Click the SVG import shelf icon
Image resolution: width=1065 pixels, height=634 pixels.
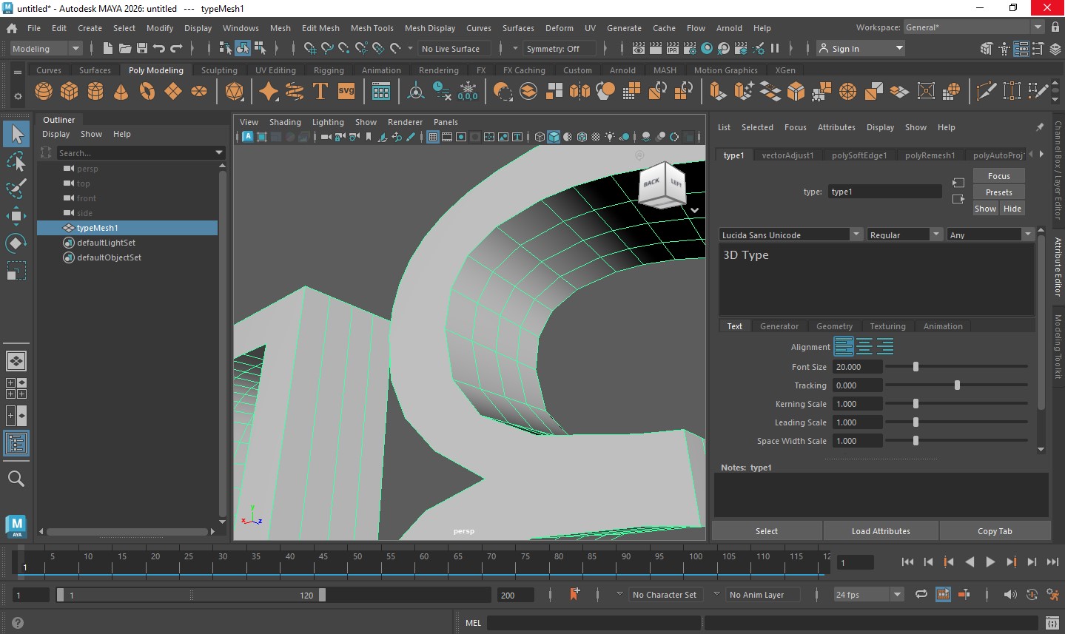[x=346, y=91]
